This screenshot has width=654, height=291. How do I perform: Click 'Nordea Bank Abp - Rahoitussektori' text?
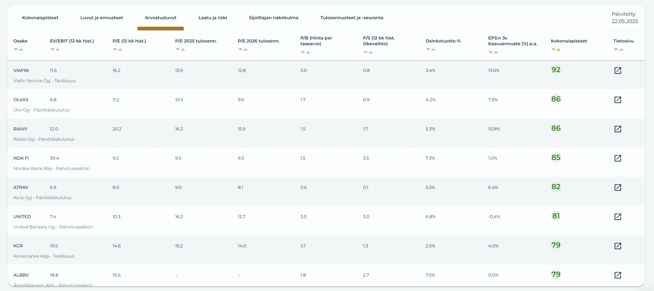tap(51, 168)
